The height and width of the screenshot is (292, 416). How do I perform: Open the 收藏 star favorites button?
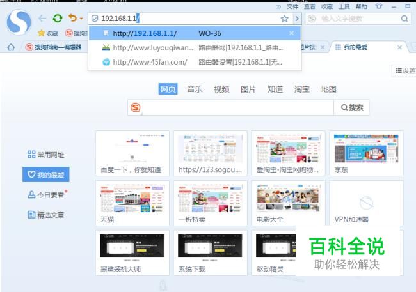coord(48,33)
